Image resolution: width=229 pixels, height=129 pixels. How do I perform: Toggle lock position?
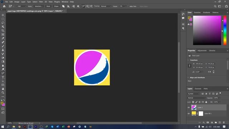click(x=200, y=102)
